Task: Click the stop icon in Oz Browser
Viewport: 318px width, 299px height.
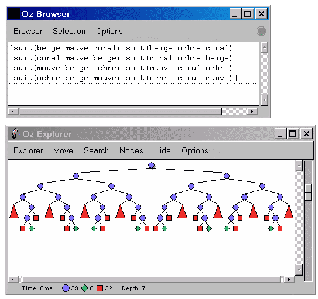Action: (x=261, y=31)
